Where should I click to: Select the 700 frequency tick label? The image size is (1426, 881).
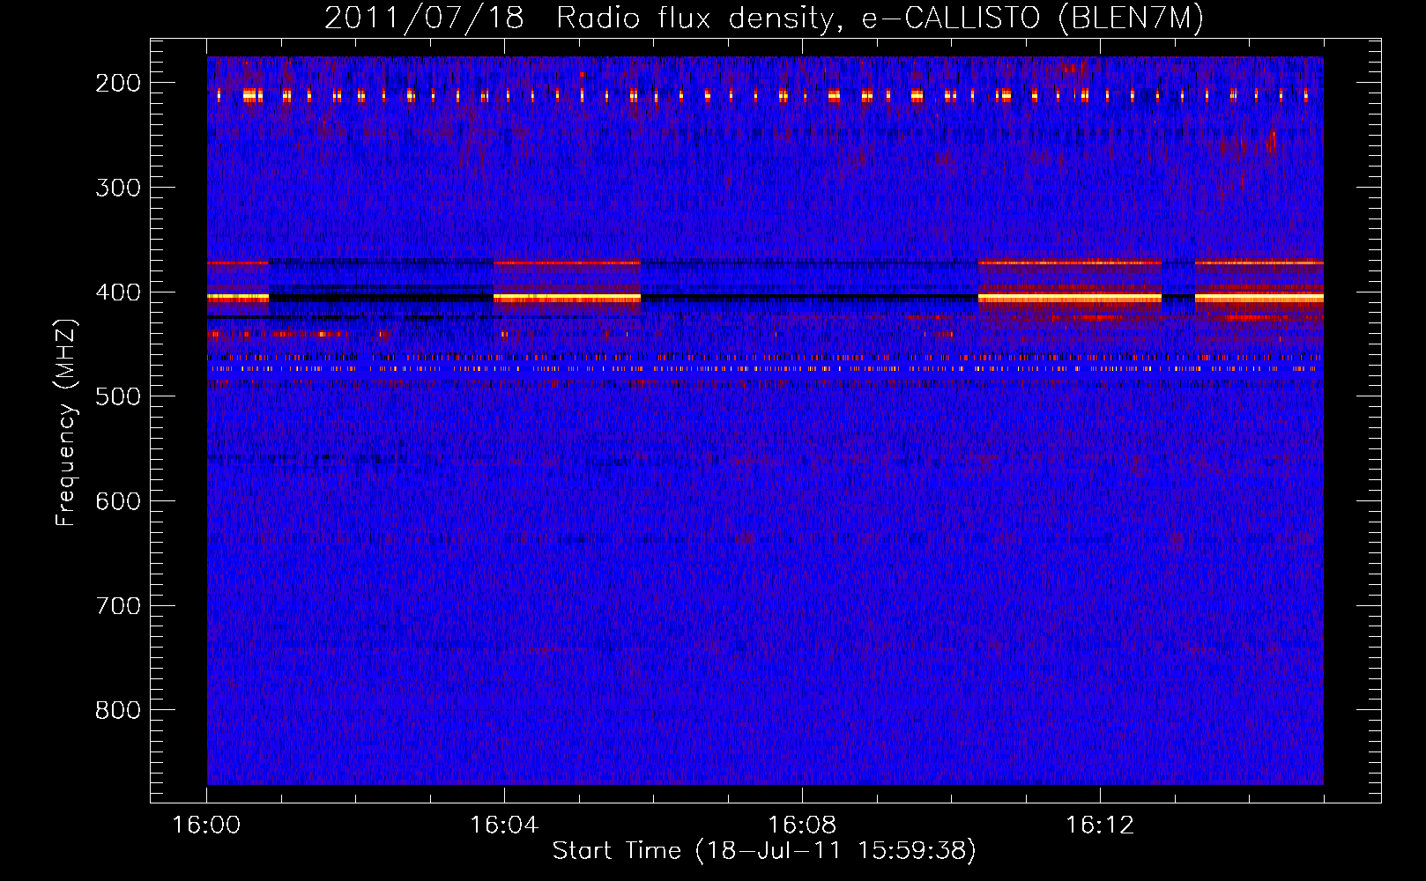pos(118,606)
